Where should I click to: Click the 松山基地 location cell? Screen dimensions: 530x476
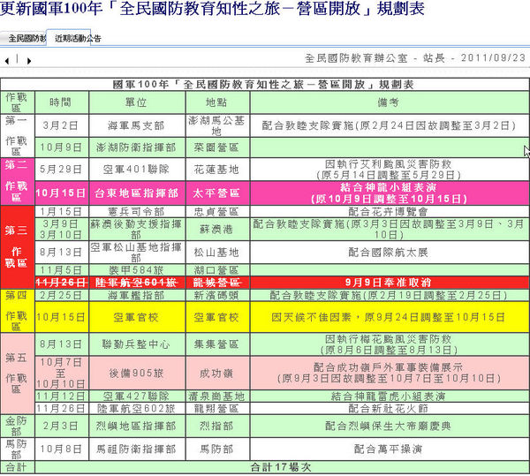(x=215, y=252)
